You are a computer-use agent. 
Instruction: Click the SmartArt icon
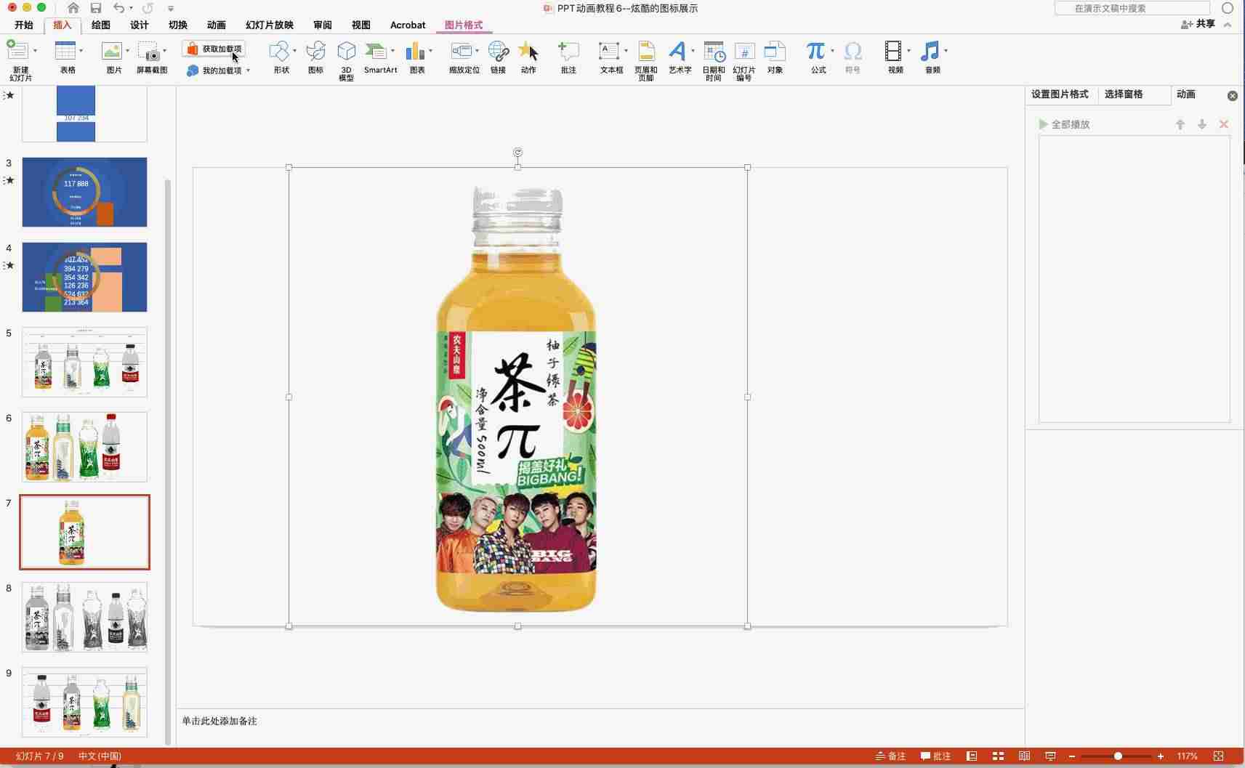[x=376, y=50]
